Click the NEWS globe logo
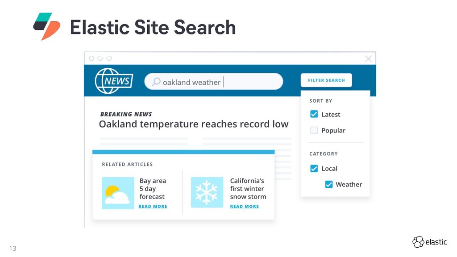This screenshot has height=257, width=457. point(113,81)
